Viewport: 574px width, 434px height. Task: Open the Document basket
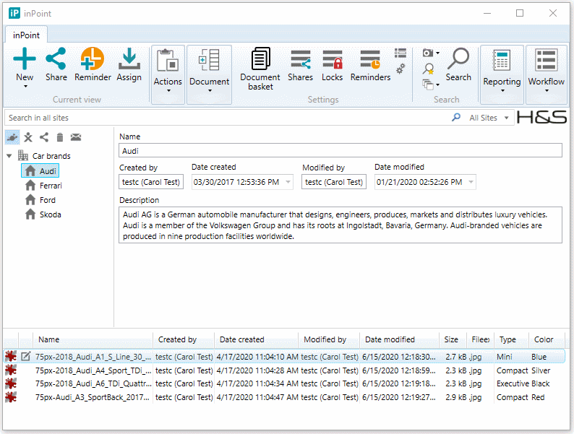click(x=260, y=69)
